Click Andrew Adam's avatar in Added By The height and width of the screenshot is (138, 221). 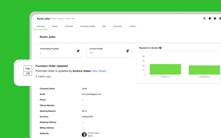click(x=84, y=134)
